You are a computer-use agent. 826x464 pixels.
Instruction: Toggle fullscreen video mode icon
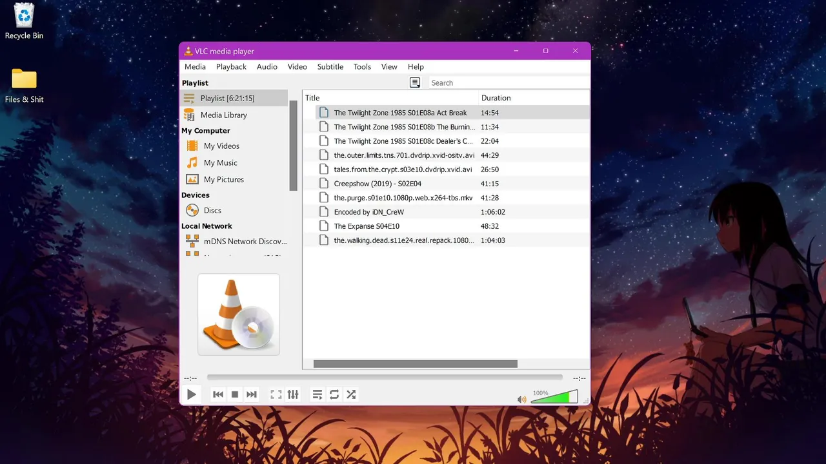point(276,394)
